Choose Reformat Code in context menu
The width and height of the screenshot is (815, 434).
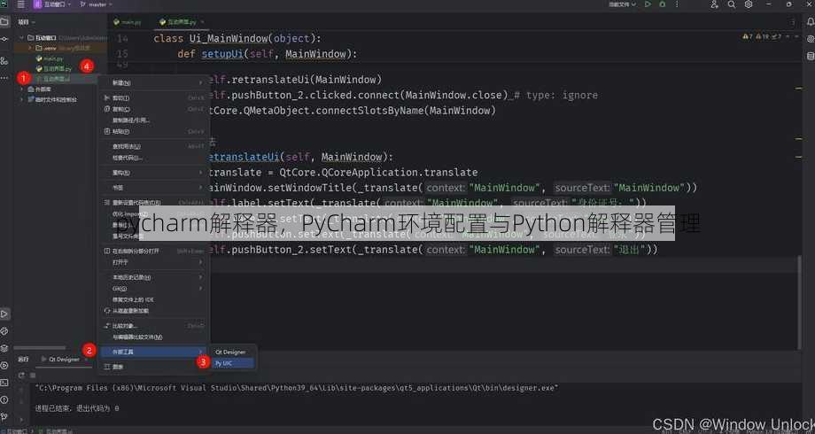point(154,203)
